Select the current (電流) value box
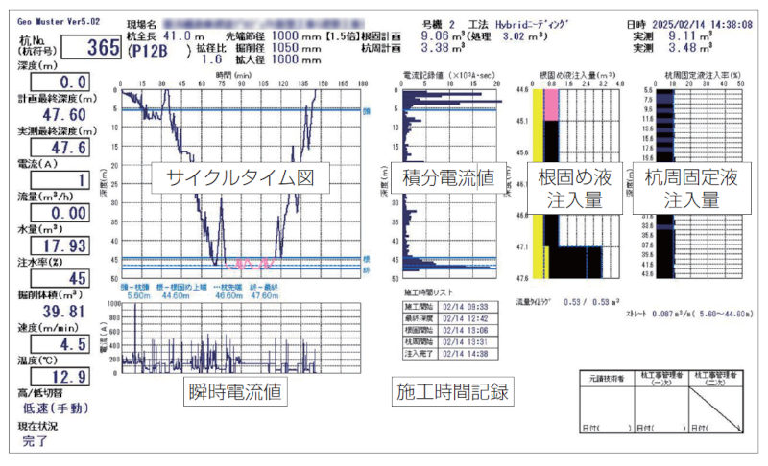Viewport: 768px width, 466px height. pos(58,180)
